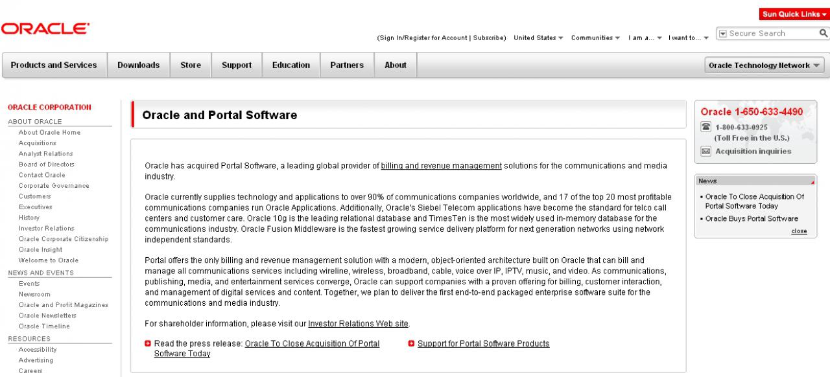Open Executives in the sidebar
Viewport: 830px width, 377px height.
35,207
